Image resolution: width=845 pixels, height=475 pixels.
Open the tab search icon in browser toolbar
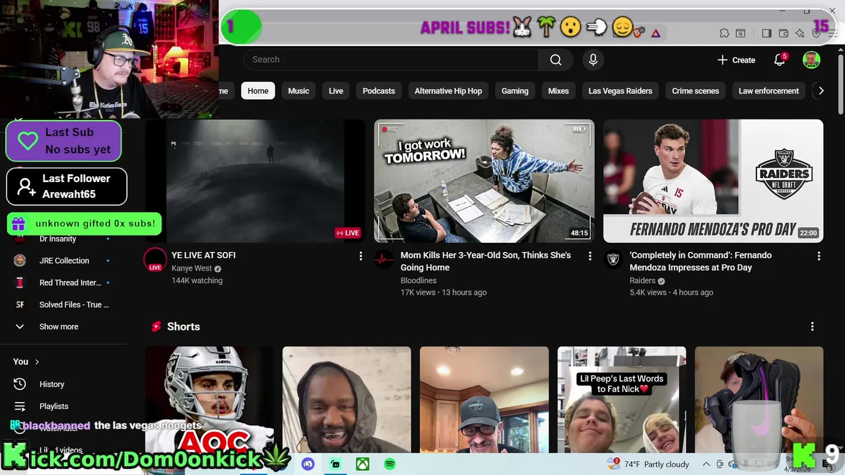[x=741, y=33]
